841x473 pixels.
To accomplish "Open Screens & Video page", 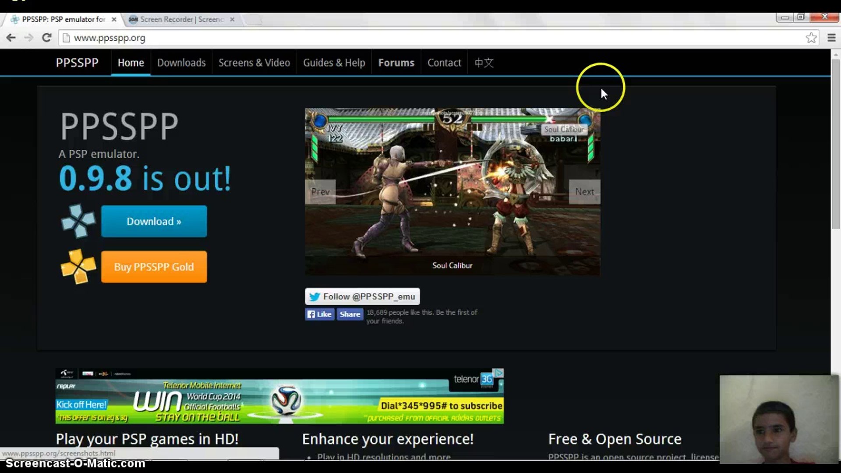I will [x=254, y=63].
